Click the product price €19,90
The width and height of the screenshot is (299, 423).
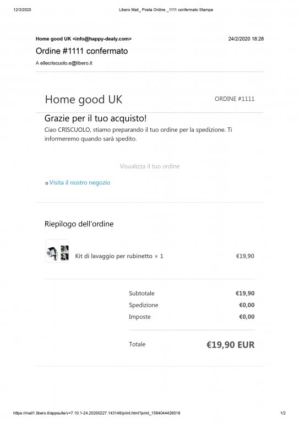click(245, 256)
